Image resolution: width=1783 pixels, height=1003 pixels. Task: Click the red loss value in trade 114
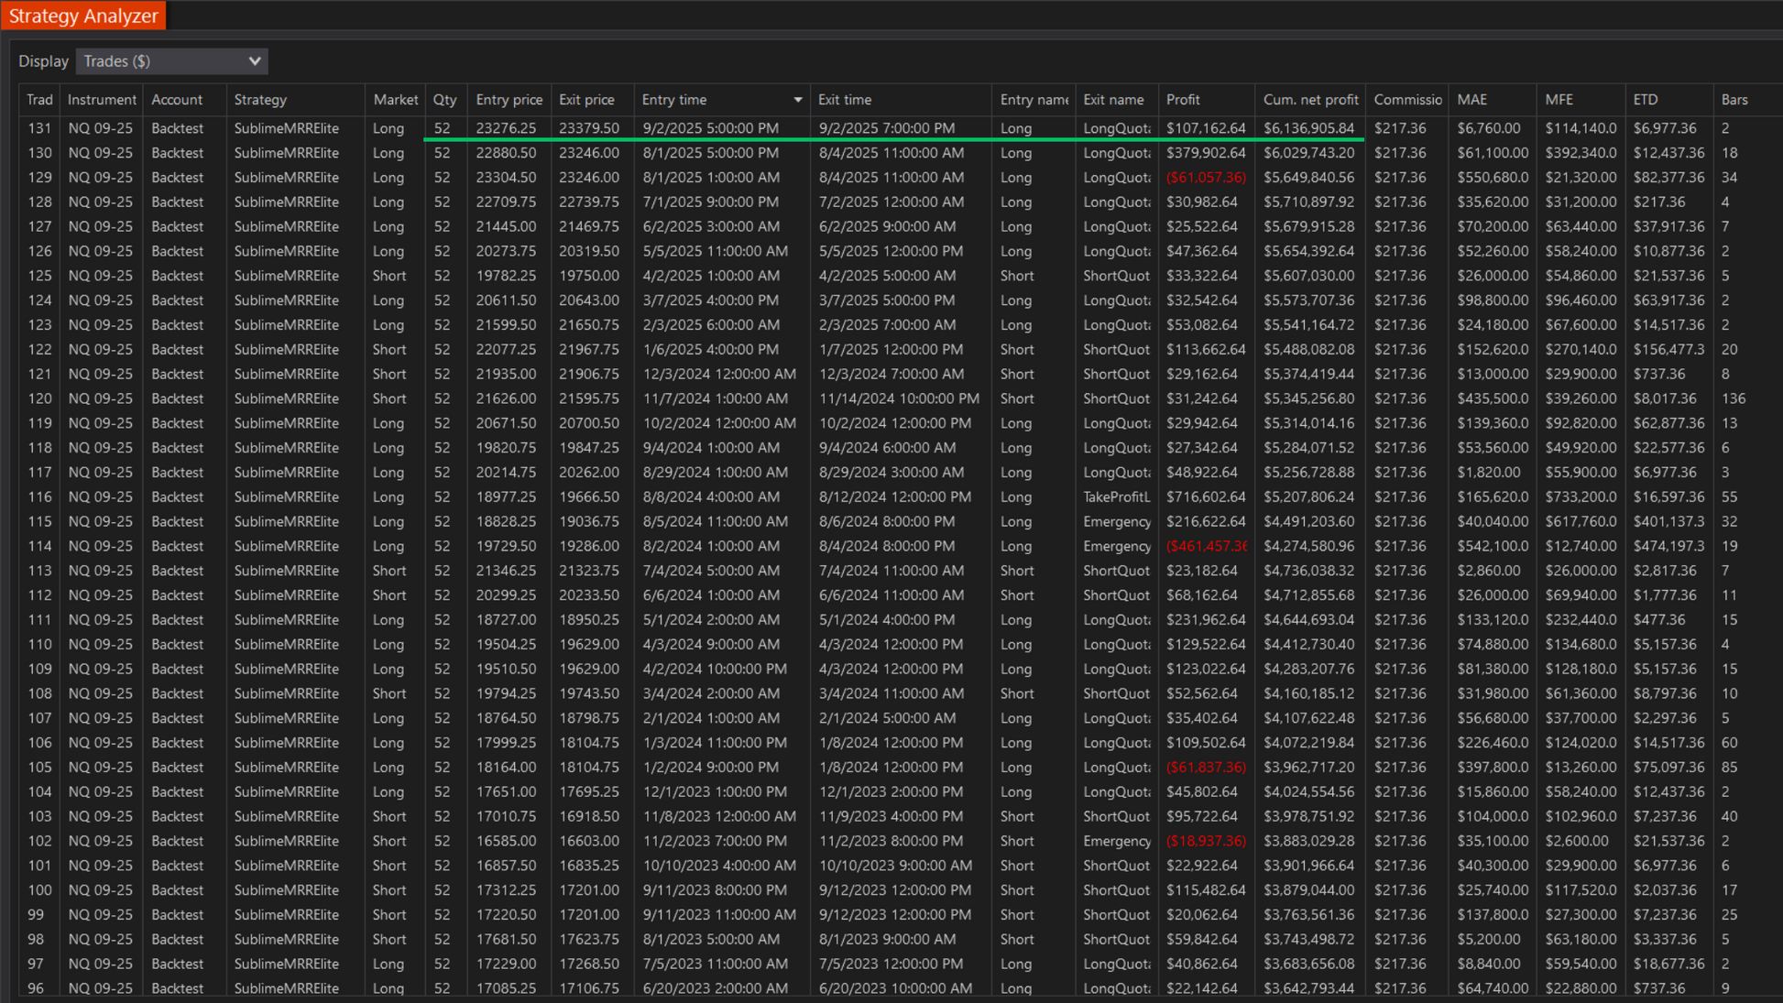(x=1206, y=546)
